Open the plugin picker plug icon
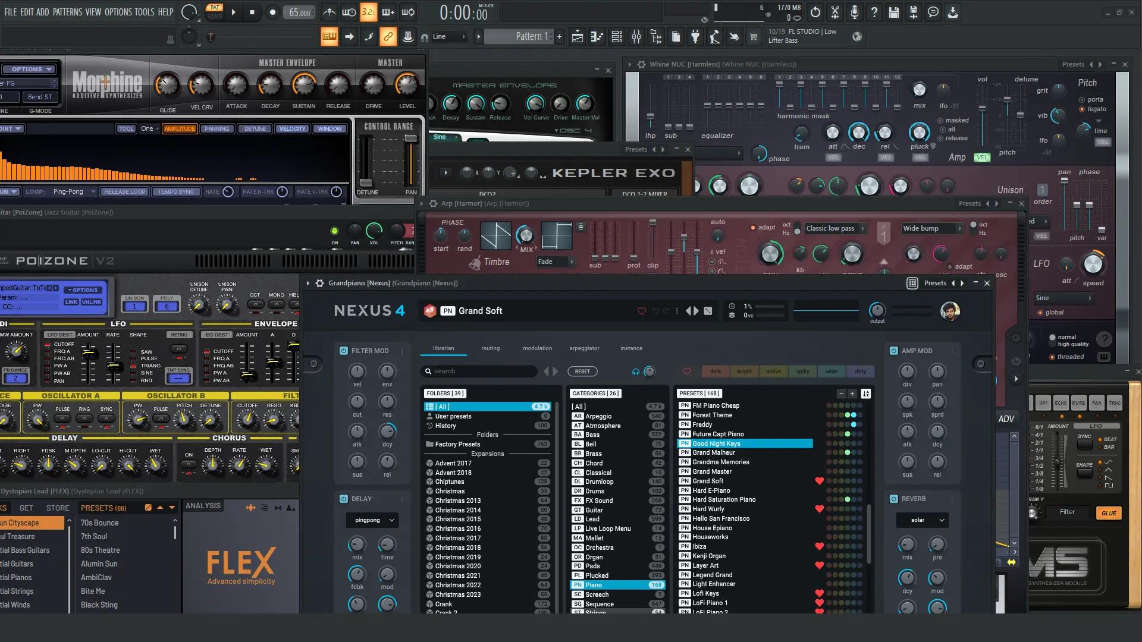1142x642 pixels. [x=695, y=37]
